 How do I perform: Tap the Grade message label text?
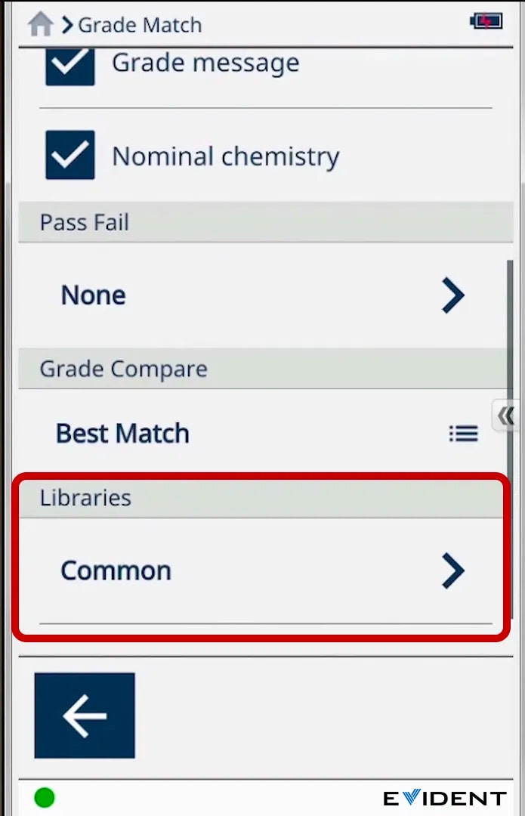205,63
